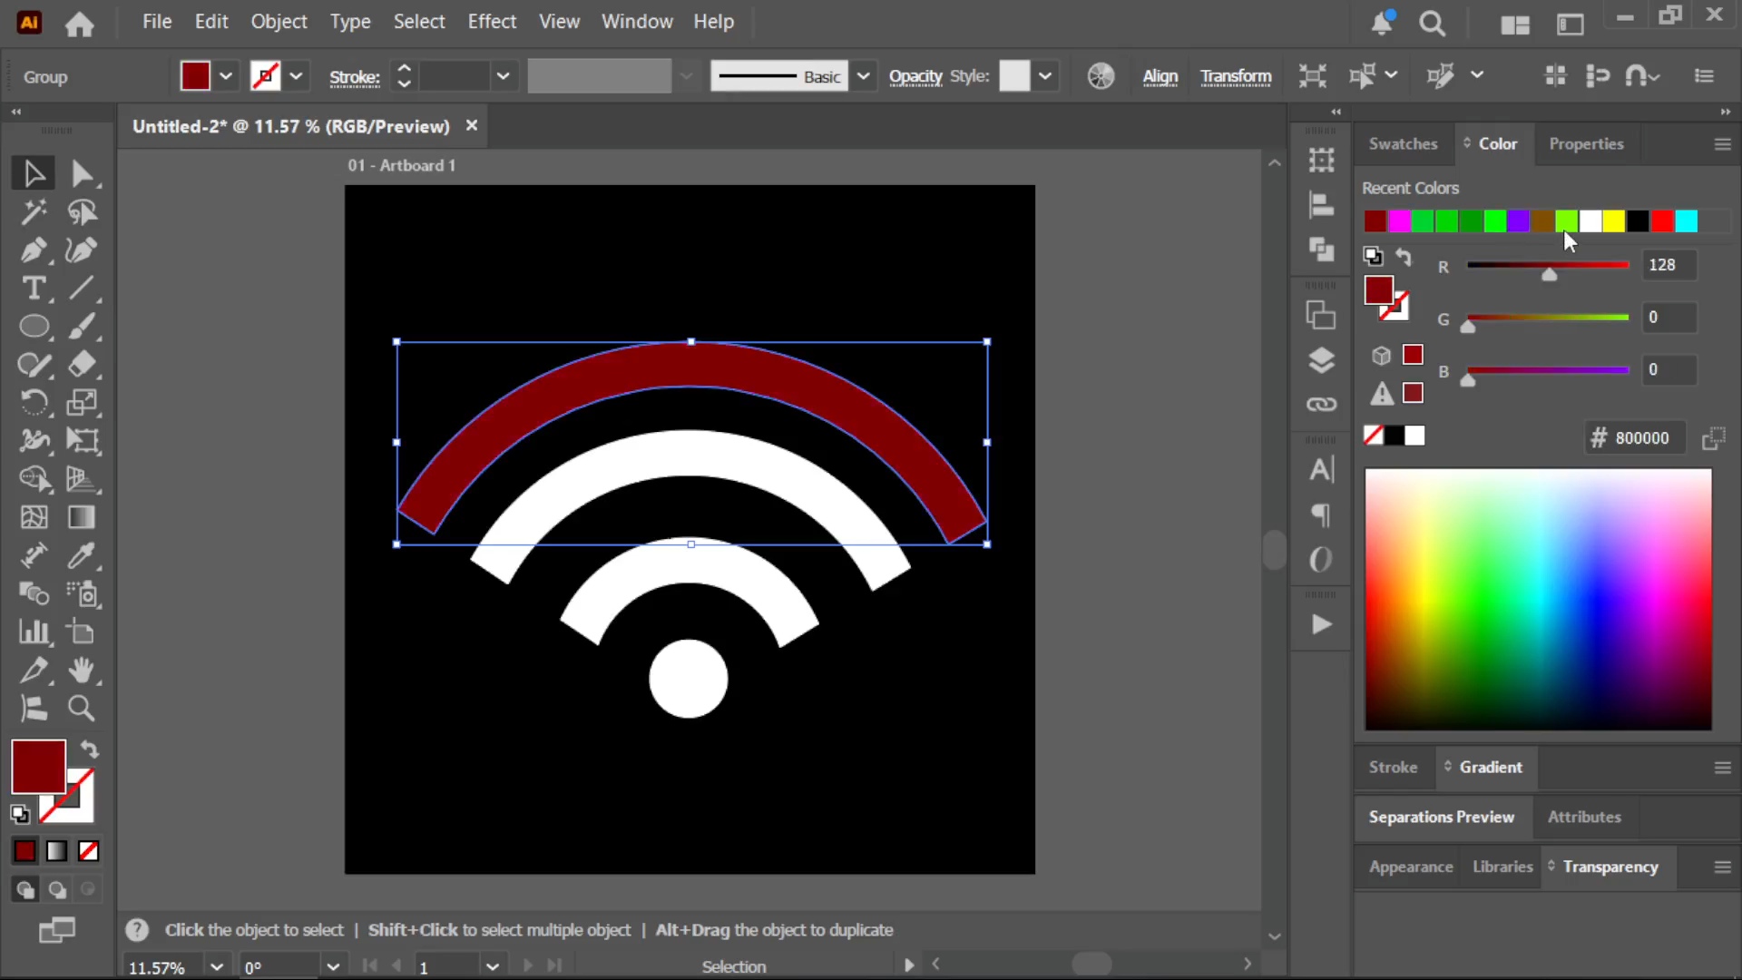The height and width of the screenshot is (980, 1742).
Task: Select the Line Segment tool
Action: pos(82,289)
